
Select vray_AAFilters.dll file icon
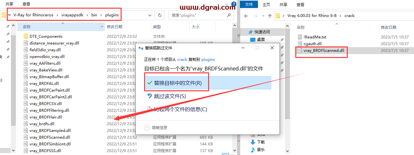point(26,63)
